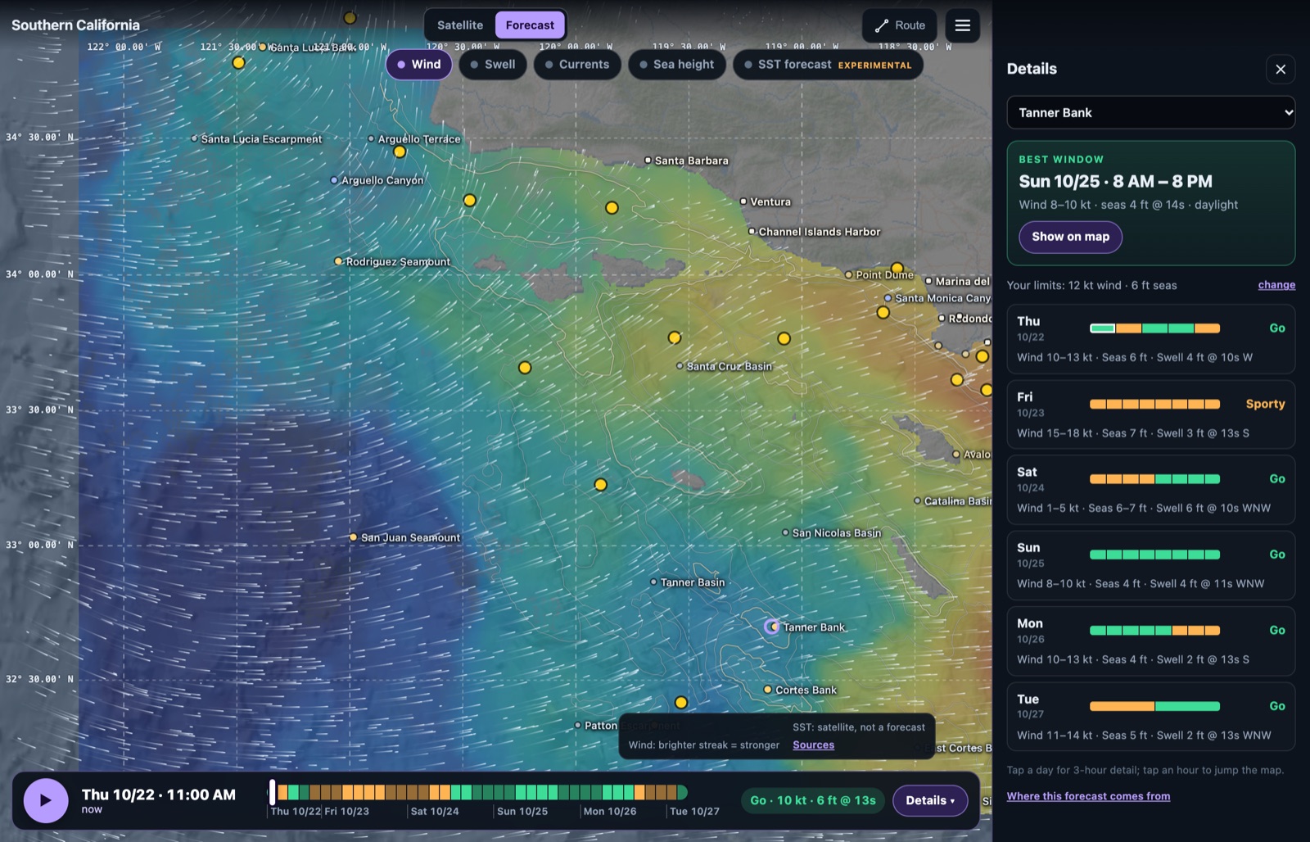Enable the experimental SST forecast layer

point(828,65)
